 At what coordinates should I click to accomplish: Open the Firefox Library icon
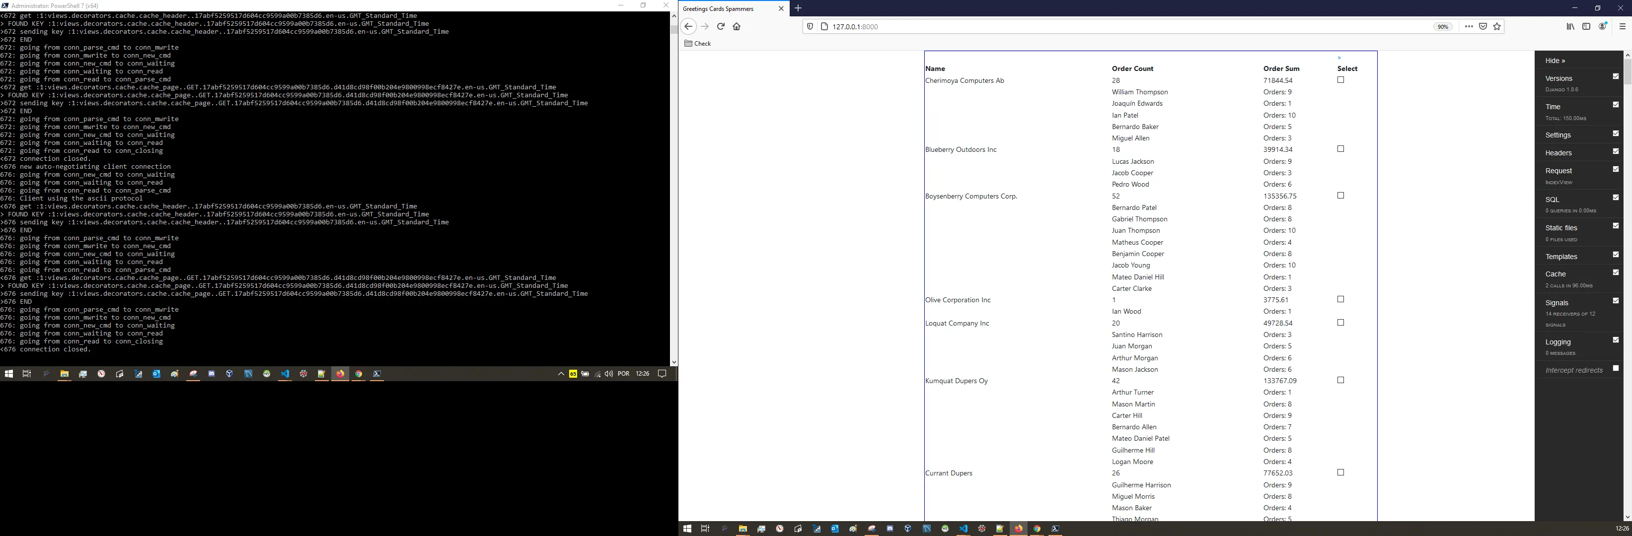tap(1570, 27)
